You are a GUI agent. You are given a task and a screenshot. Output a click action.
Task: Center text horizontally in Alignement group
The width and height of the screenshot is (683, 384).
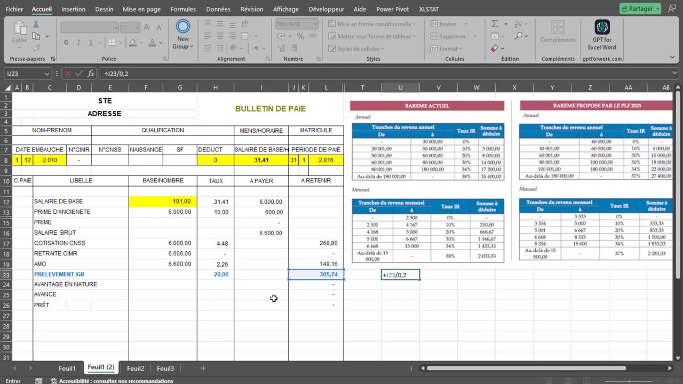(x=220, y=36)
